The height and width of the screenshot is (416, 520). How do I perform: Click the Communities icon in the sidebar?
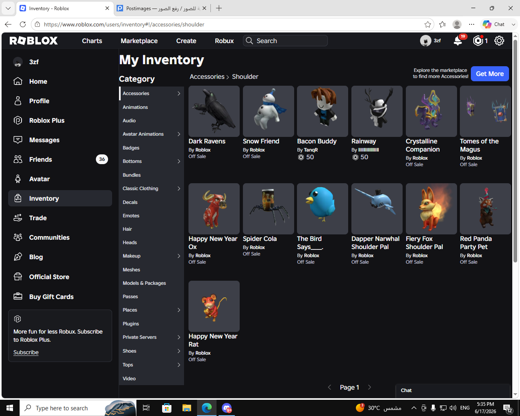click(x=18, y=237)
